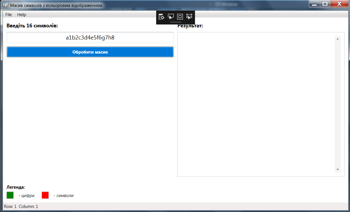Click the '- цифри' legend text
The height and width of the screenshot is (212, 350).
(x=26, y=196)
